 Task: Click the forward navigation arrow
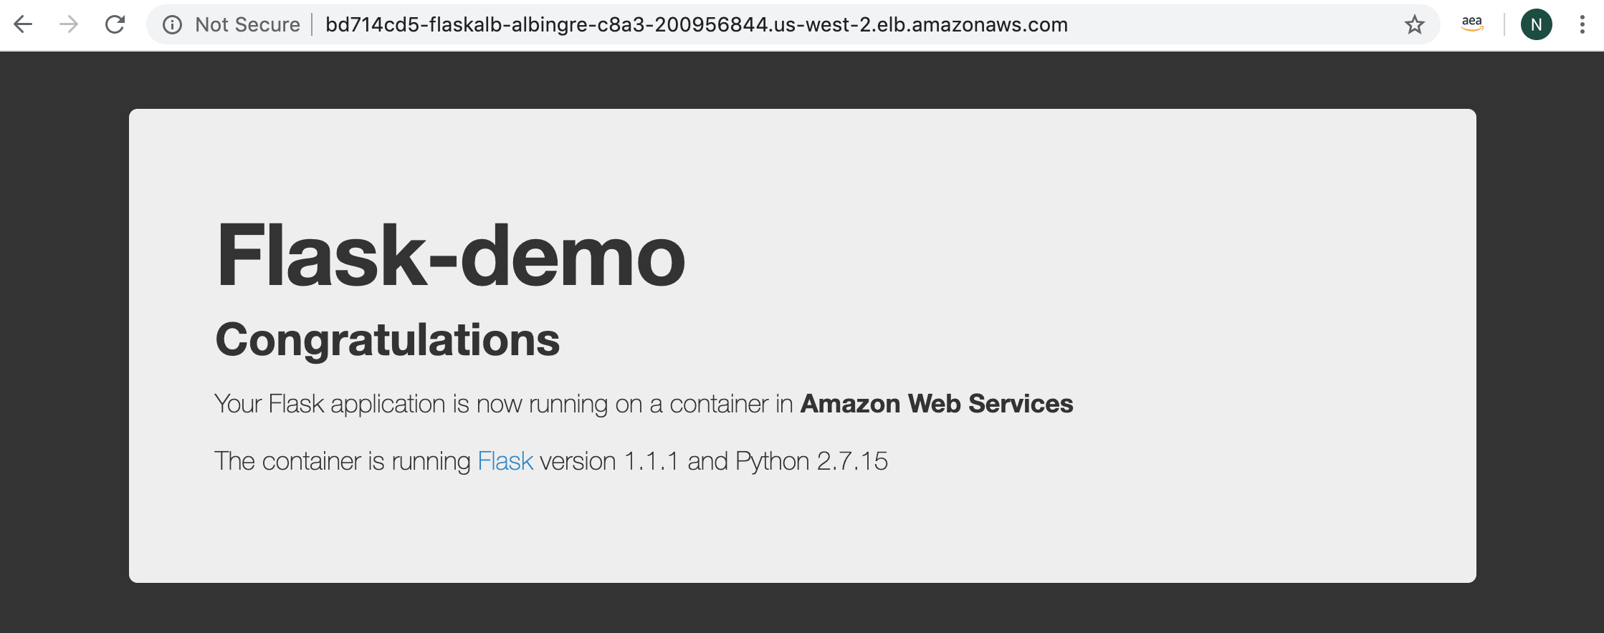pyautogui.click(x=69, y=24)
